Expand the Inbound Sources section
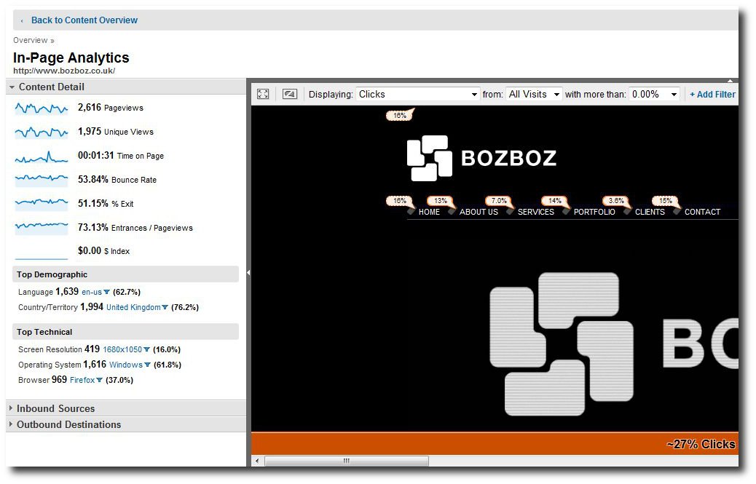Viewport: 756px width, 484px height. click(55, 408)
